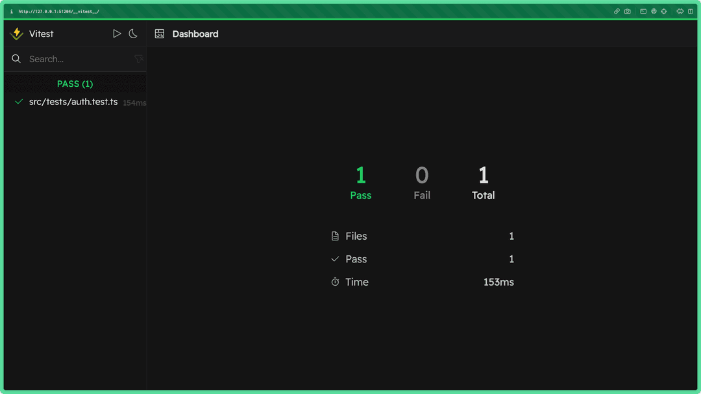Open the src/tests/auth.test.ts file entry

pyautogui.click(x=73, y=102)
